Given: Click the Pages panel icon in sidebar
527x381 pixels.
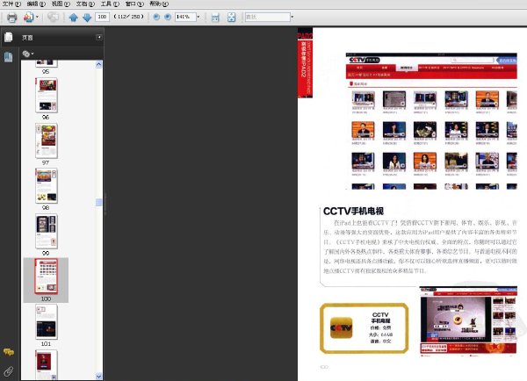Looking at the screenshot, I should [x=9, y=37].
